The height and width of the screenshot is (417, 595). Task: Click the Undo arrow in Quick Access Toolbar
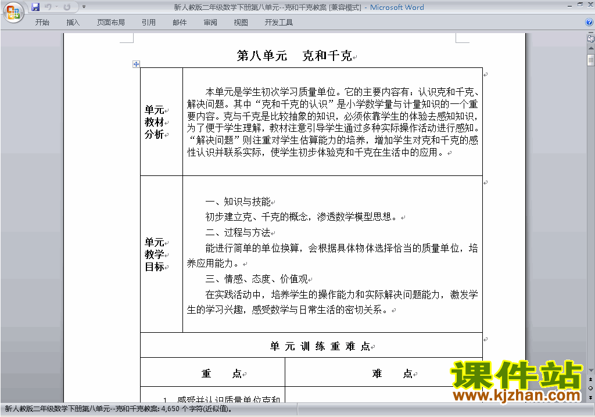tap(48, 7)
